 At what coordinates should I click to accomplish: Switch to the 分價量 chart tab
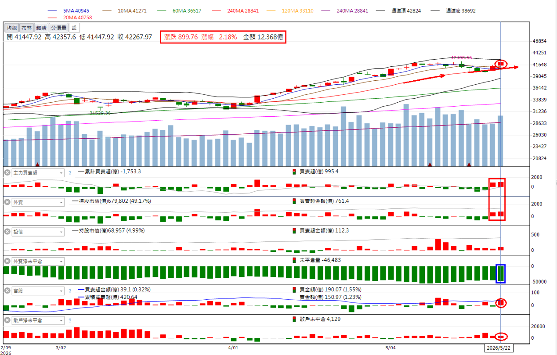pos(59,28)
